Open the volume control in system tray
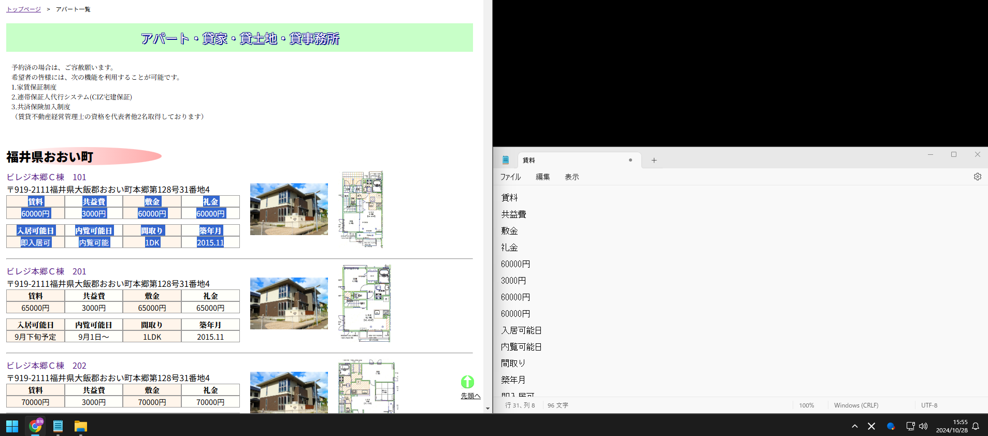 tap(923, 426)
